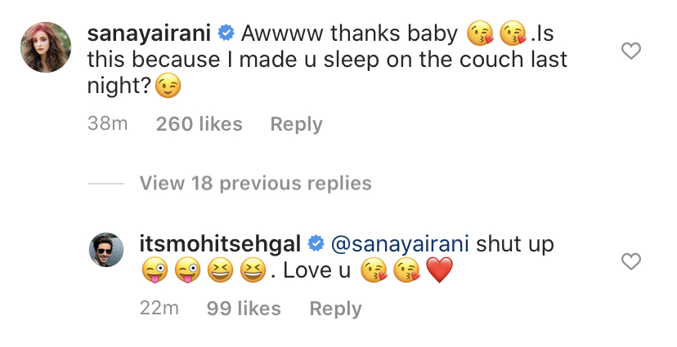Image resolution: width=677 pixels, height=347 pixels.
Task: Click the verified badge beside the bold sanayairani username
Action: click(x=226, y=33)
